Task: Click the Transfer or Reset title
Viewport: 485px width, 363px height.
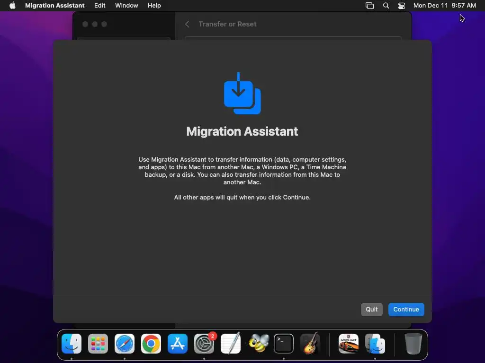Action: [227, 24]
